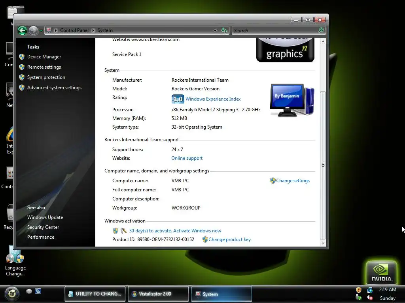The width and height of the screenshot is (405, 303).
Task: Switch to UTILITY TO CHANG... taskbar button
Action: (95, 294)
